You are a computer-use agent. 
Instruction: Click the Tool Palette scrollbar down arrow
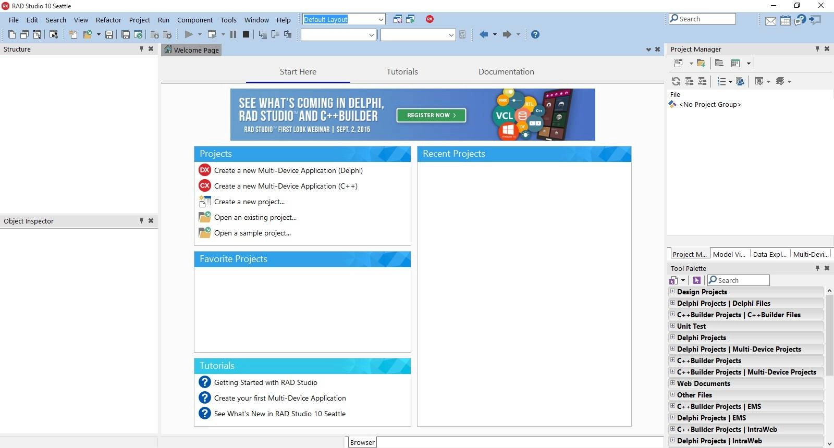829,443
